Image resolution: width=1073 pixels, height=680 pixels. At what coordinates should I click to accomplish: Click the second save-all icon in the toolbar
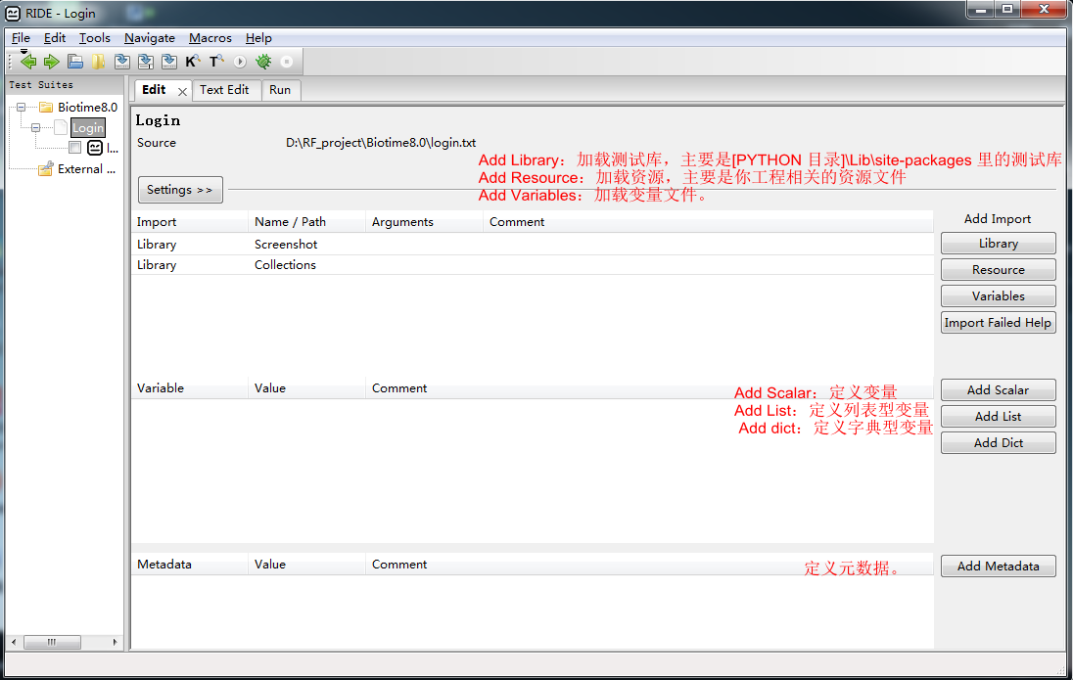pos(145,62)
